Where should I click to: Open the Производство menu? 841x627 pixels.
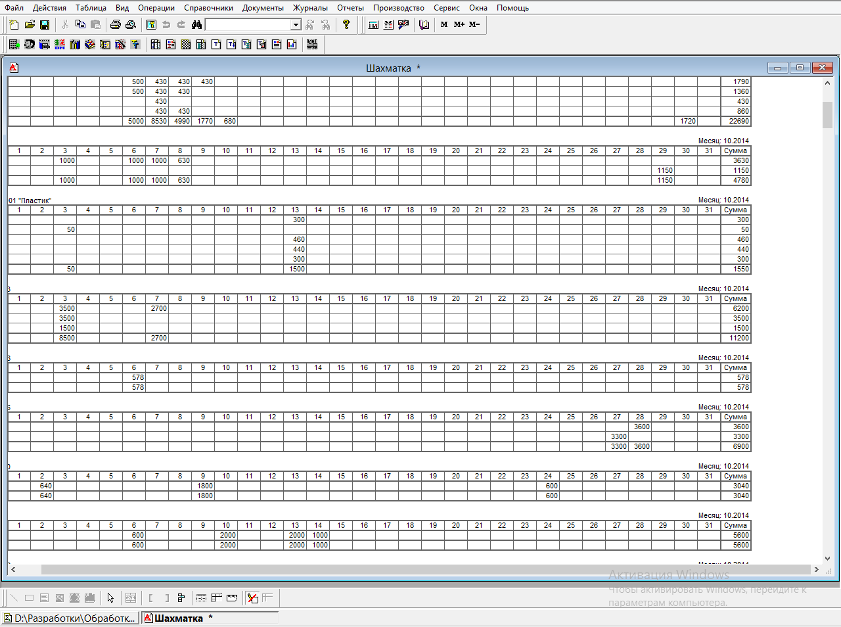tap(399, 8)
